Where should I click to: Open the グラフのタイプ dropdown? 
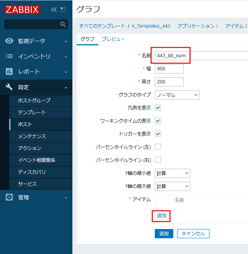[x=177, y=95]
